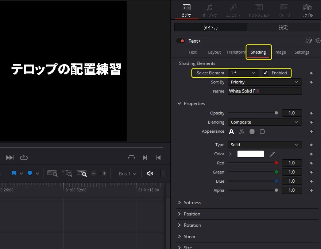
Task: Open the Bus 1 dropdown
Action: coord(128,174)
